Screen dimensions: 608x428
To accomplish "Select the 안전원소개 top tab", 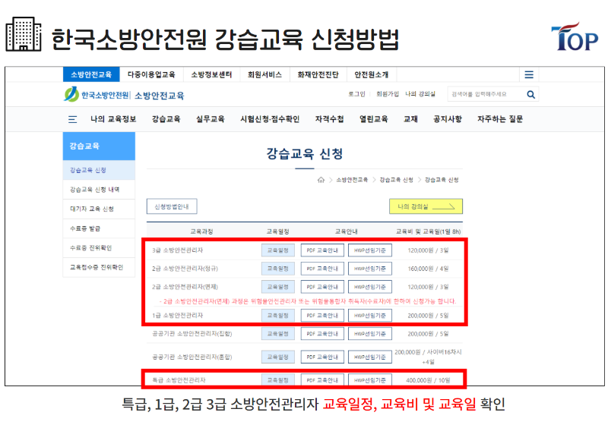I will [372, 74].
